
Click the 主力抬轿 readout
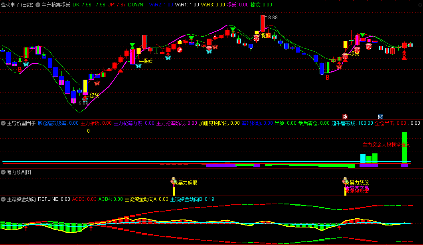pyautogui.click(x=96, y=123)
